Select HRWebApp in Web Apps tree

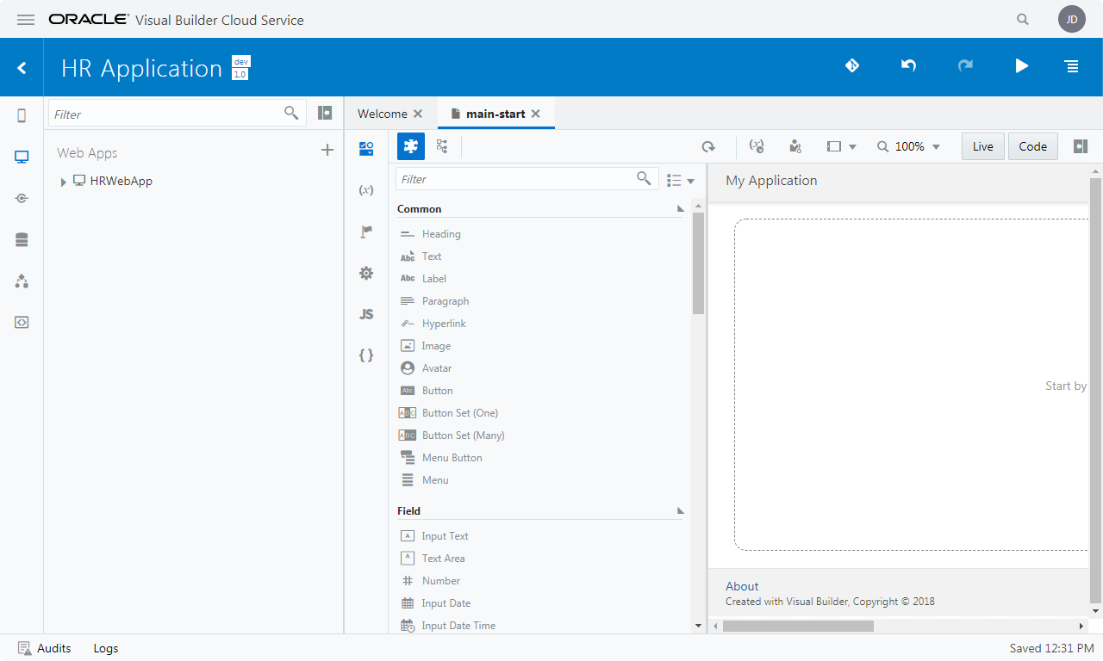[x=122, y=181]
